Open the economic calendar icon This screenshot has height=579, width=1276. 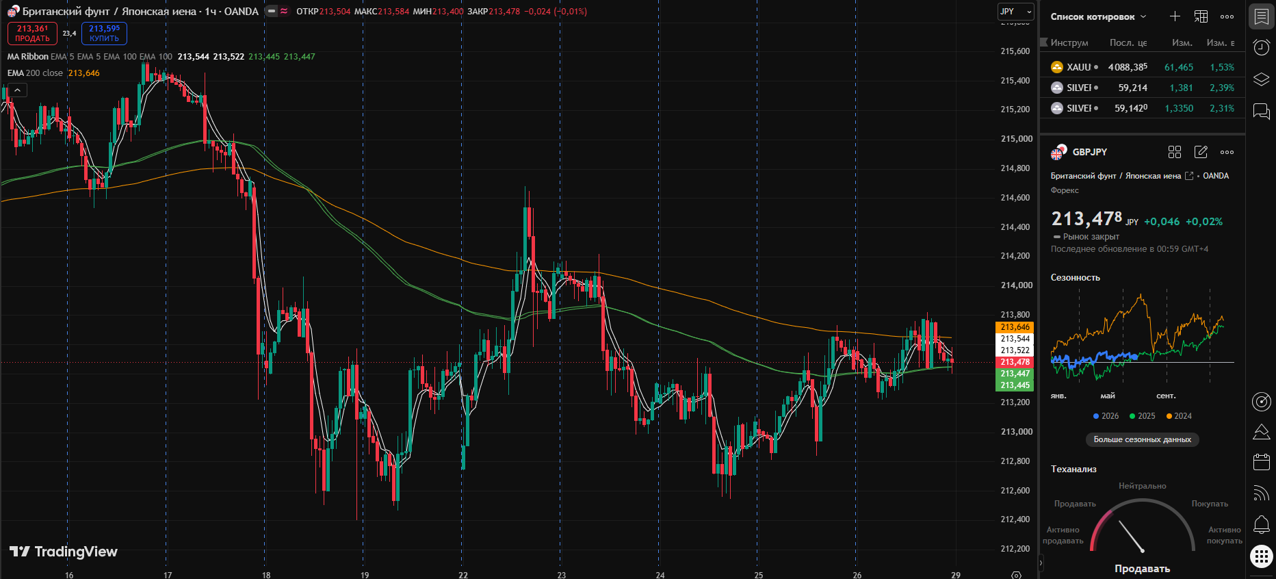[x=1261, y=462]
